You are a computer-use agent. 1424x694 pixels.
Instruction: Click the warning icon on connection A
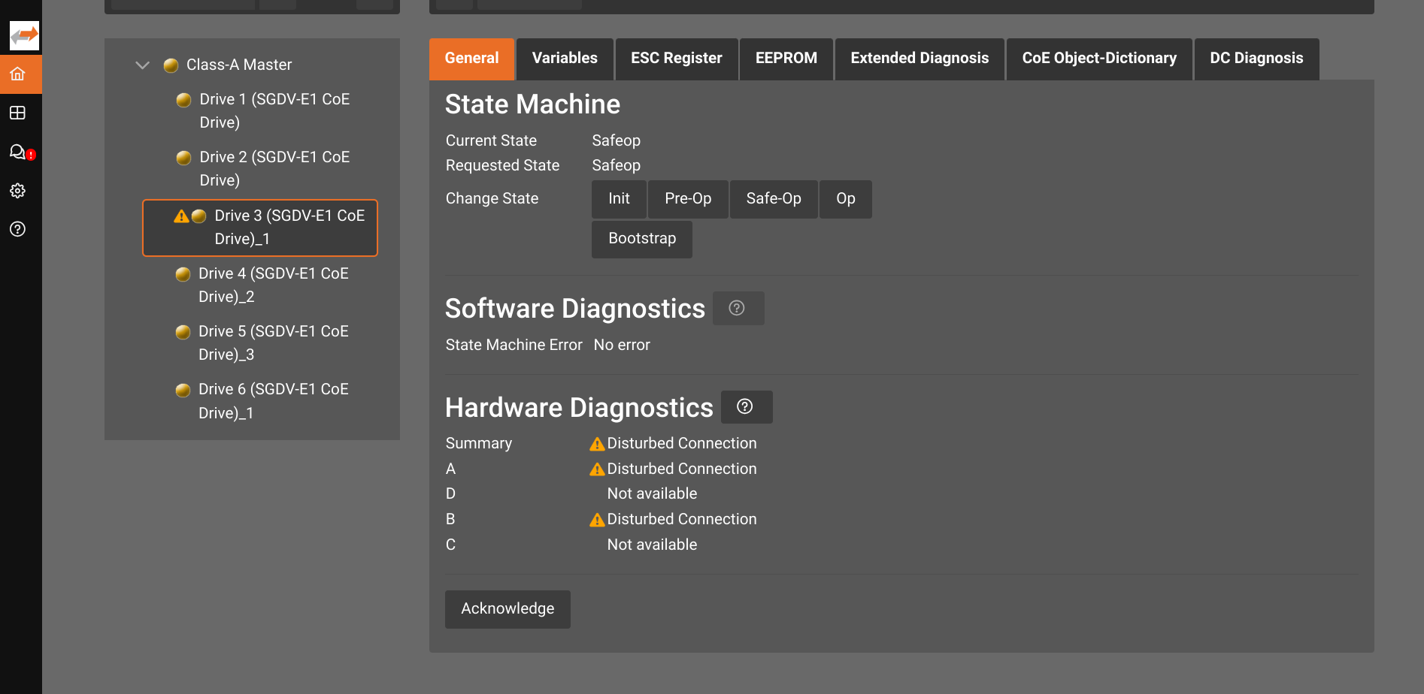(596, 468)
